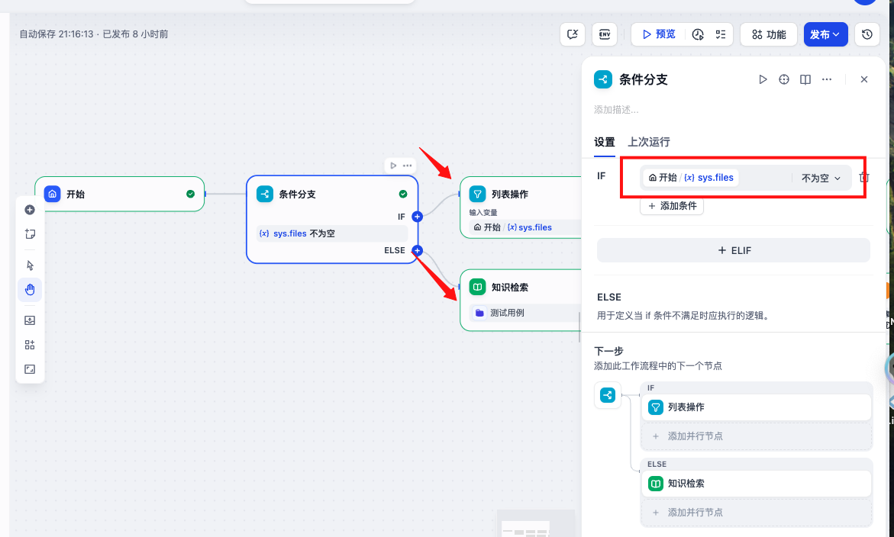
Task: Click the 添加条件 button
Action: click(x=672, y=206)
